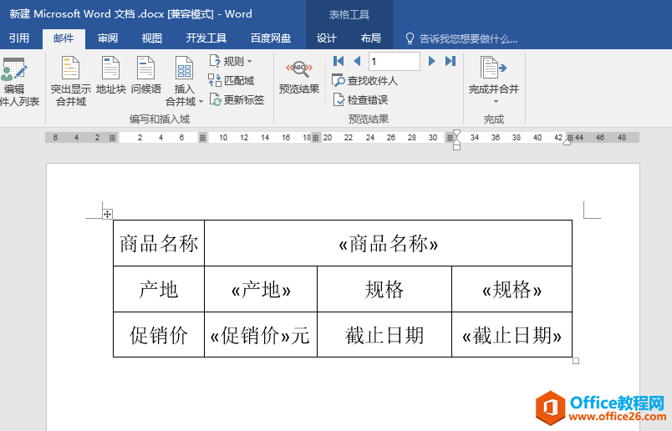Screen dimensions: 672x431
Task: Open the Rules dropdown
Action: point(230,61)
